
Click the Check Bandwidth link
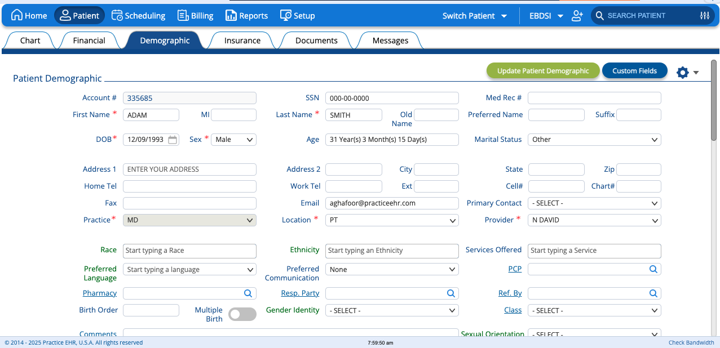click(x=691, y=342)
